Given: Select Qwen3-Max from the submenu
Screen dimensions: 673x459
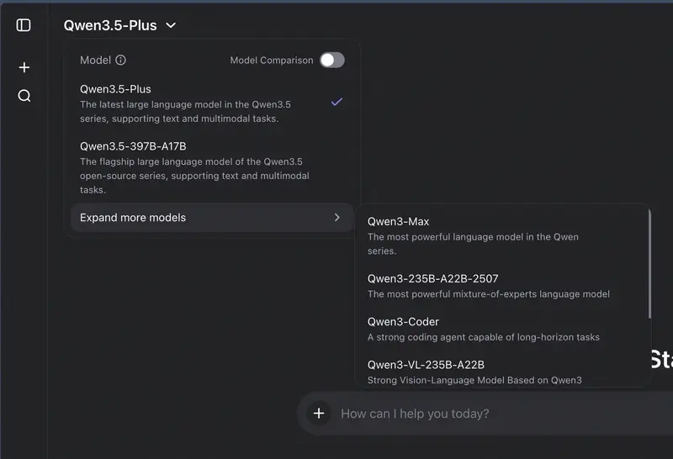Looking at the screenshot, I should (x=399, y=222).
